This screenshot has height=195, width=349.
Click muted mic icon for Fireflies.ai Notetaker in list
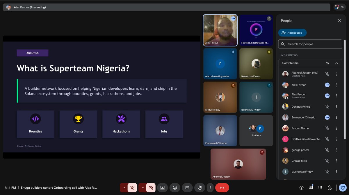(x=327, y=139)
